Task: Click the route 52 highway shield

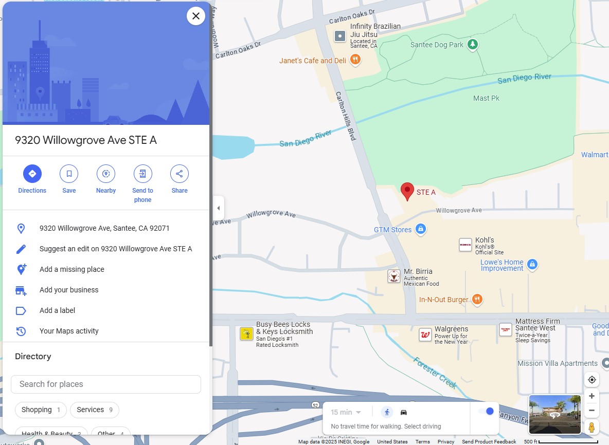Action: click(x=315, y=405)
